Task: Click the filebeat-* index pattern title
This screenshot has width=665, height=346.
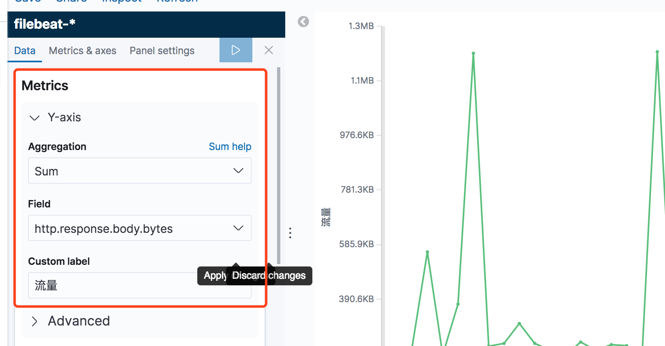Action: 45,24
